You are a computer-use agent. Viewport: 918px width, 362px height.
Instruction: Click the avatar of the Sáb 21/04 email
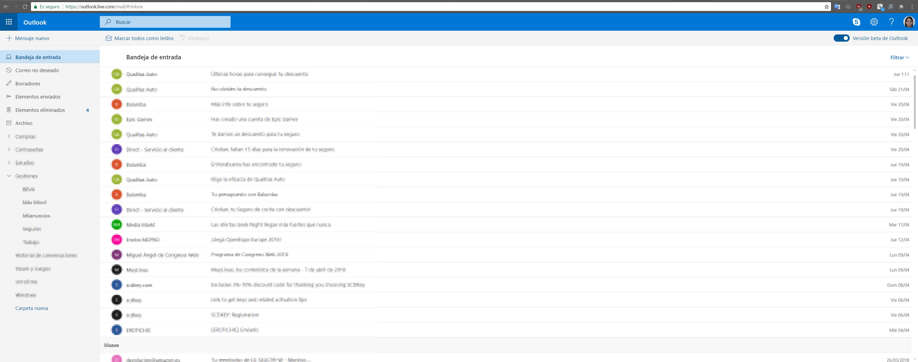(x=117, y=89)
